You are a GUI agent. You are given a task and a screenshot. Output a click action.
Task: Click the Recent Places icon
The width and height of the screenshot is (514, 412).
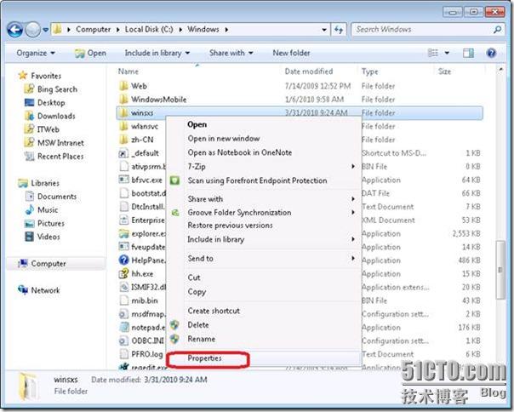(29, 156)
